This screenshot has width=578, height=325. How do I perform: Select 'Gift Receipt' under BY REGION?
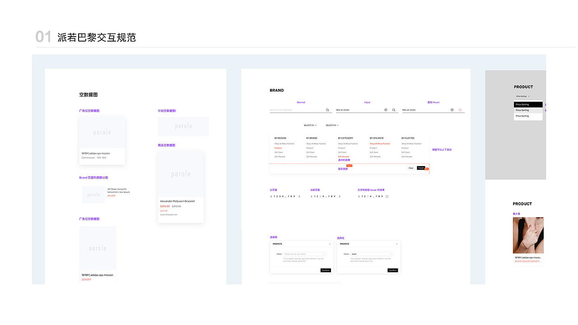[x=280, y=157]
